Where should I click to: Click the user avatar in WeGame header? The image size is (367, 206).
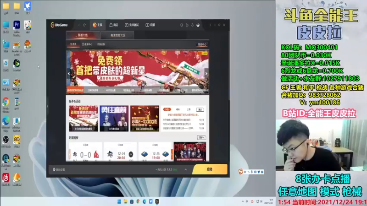(198, 25)
